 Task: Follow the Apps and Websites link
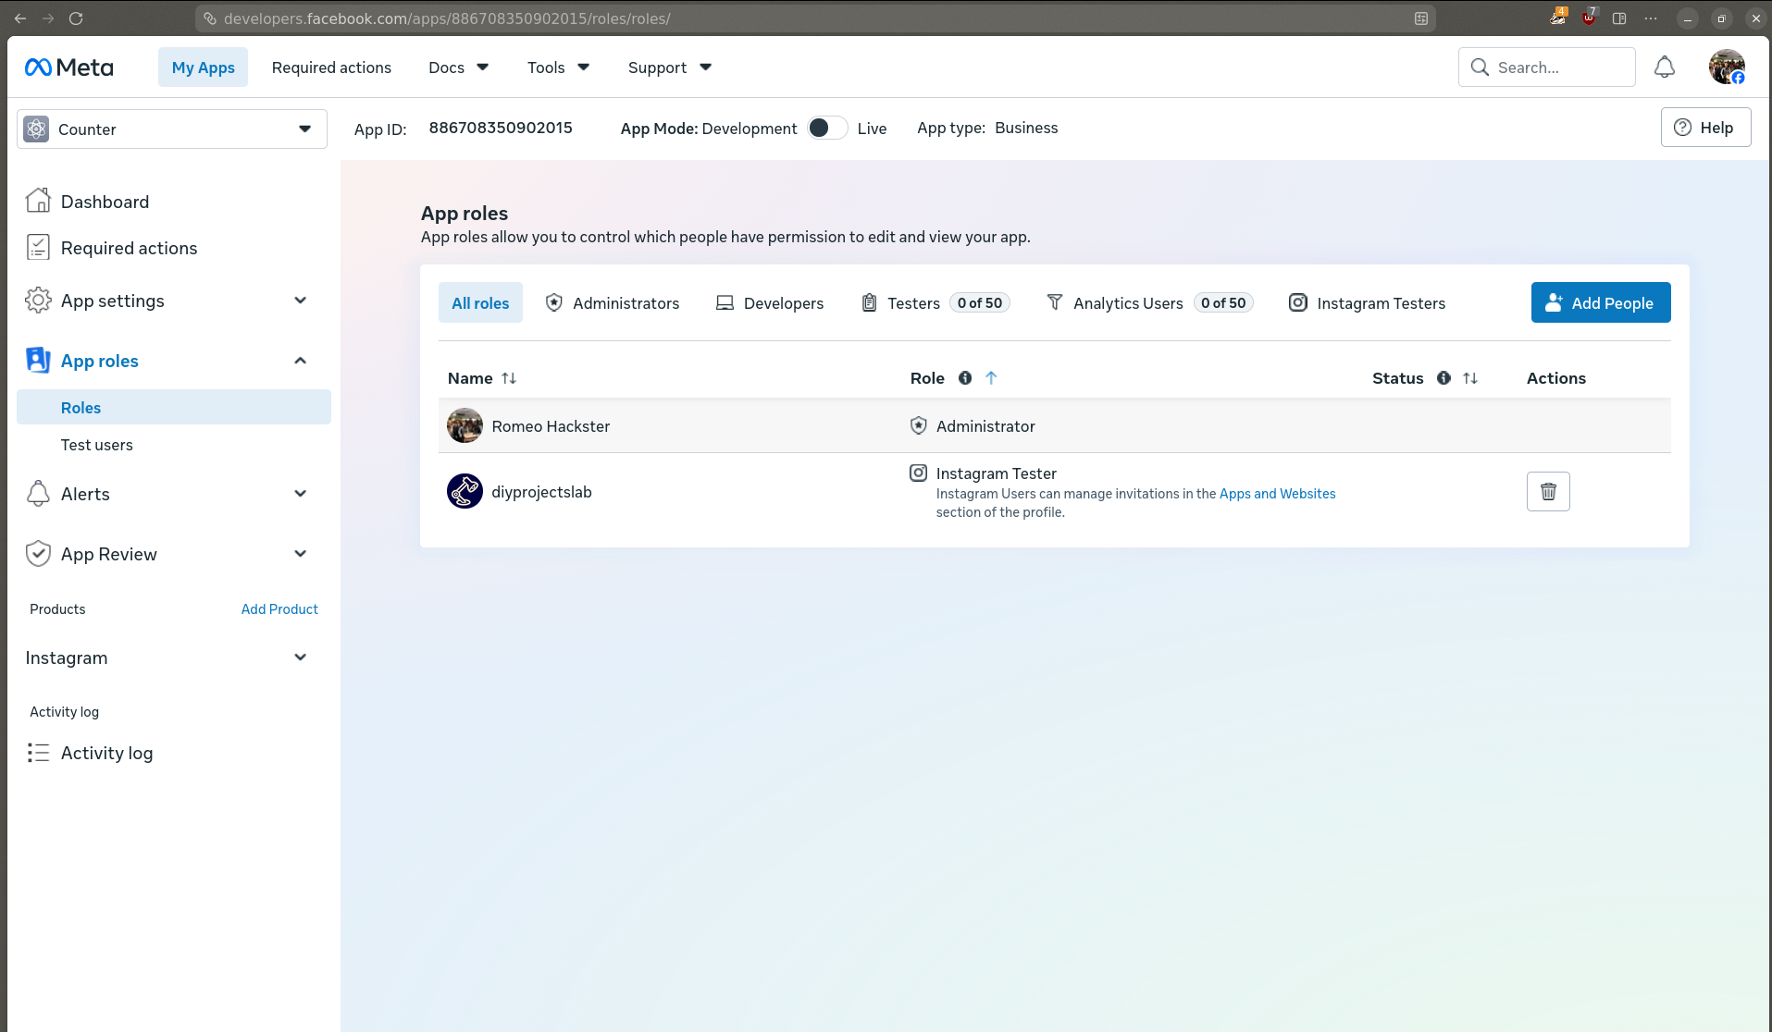click(1277, 494)
